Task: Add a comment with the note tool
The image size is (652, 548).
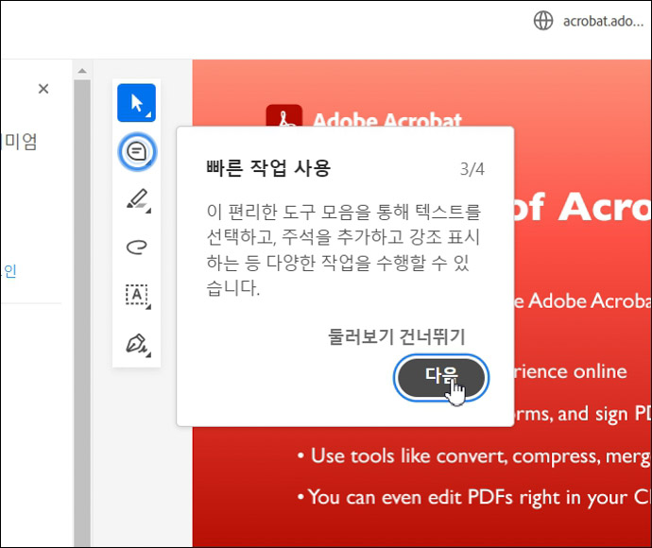Action: click(x=137, y=151)
